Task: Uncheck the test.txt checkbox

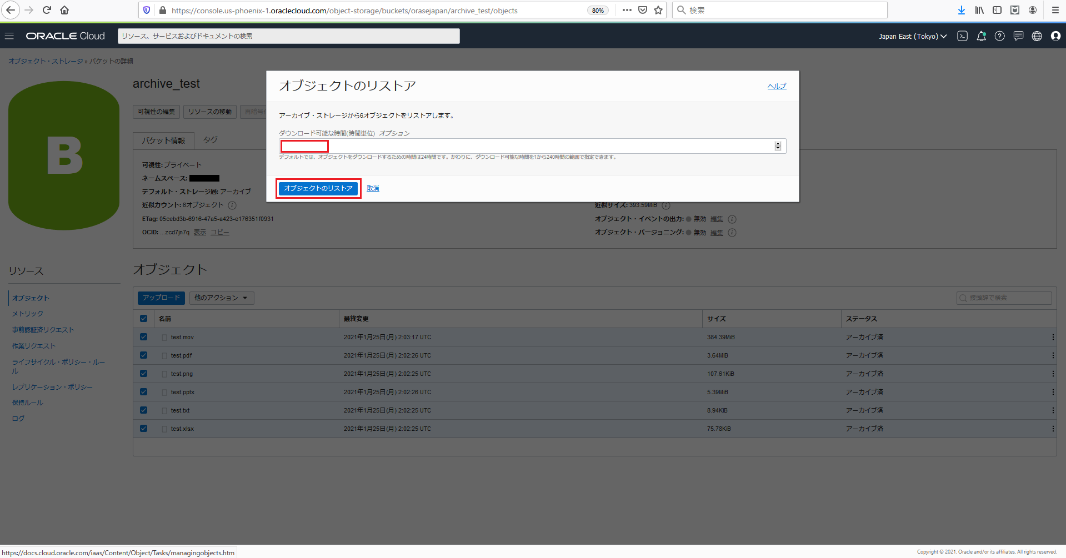Action: [x=144, y=410]
